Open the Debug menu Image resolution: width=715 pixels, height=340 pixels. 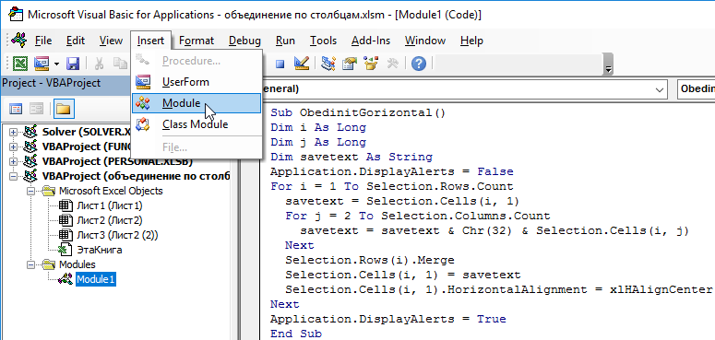pyautogui.click(x=244, y=41)
